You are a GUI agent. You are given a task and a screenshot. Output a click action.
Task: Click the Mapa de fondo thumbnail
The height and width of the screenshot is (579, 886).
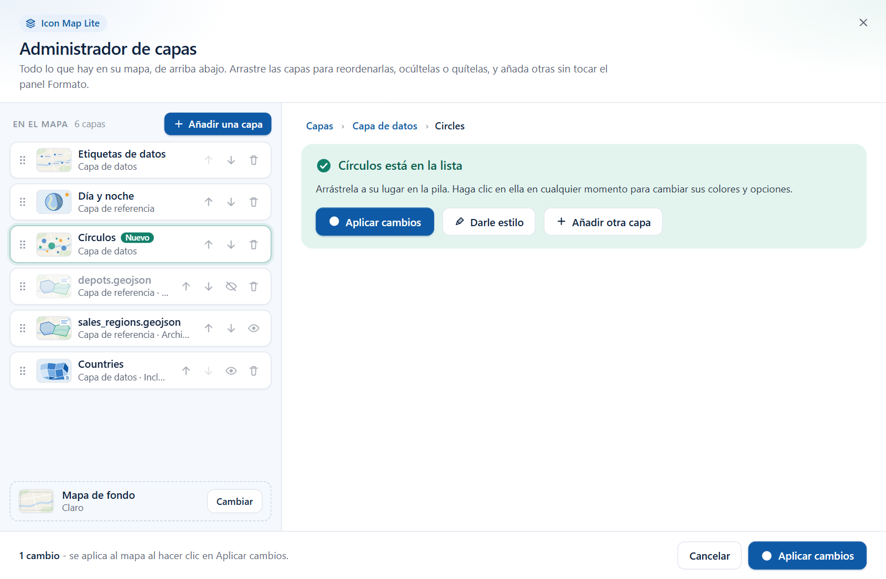[x=37, y=501]
